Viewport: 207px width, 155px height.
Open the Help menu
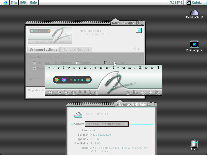(x=33, y=3)
